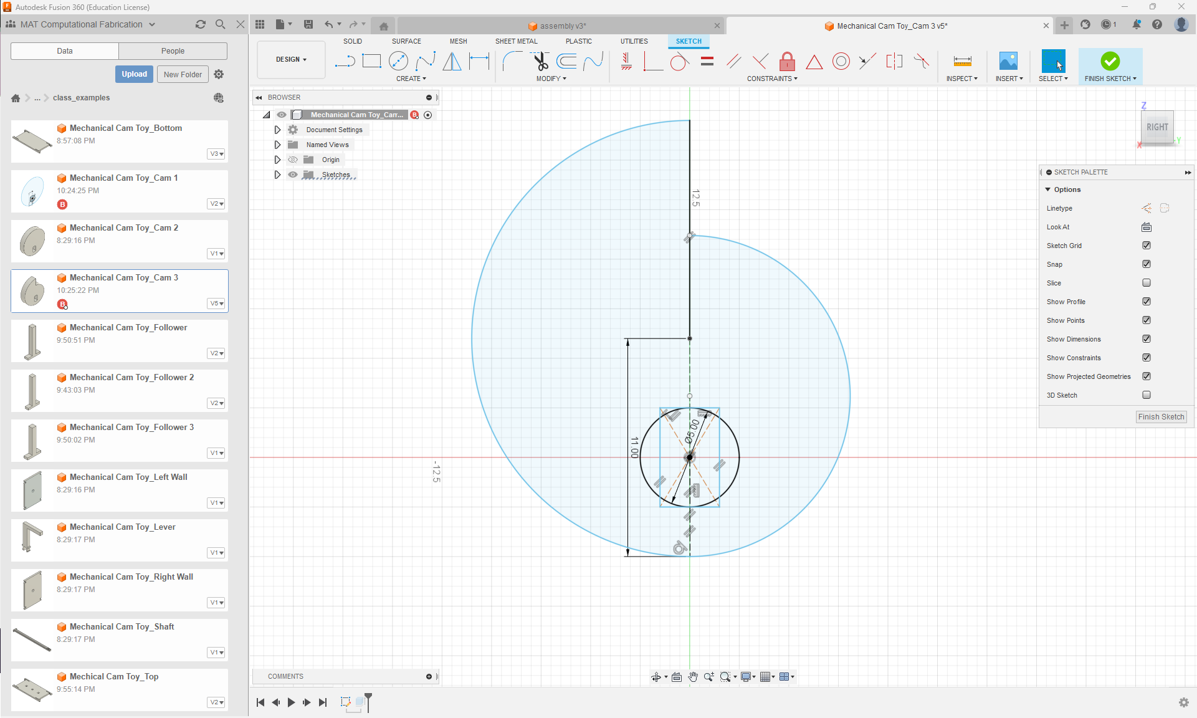This screenshot has height=718, width=1197.
Task: Open the V5 version dropdown on Cam 3
Action: click(216, 304)
